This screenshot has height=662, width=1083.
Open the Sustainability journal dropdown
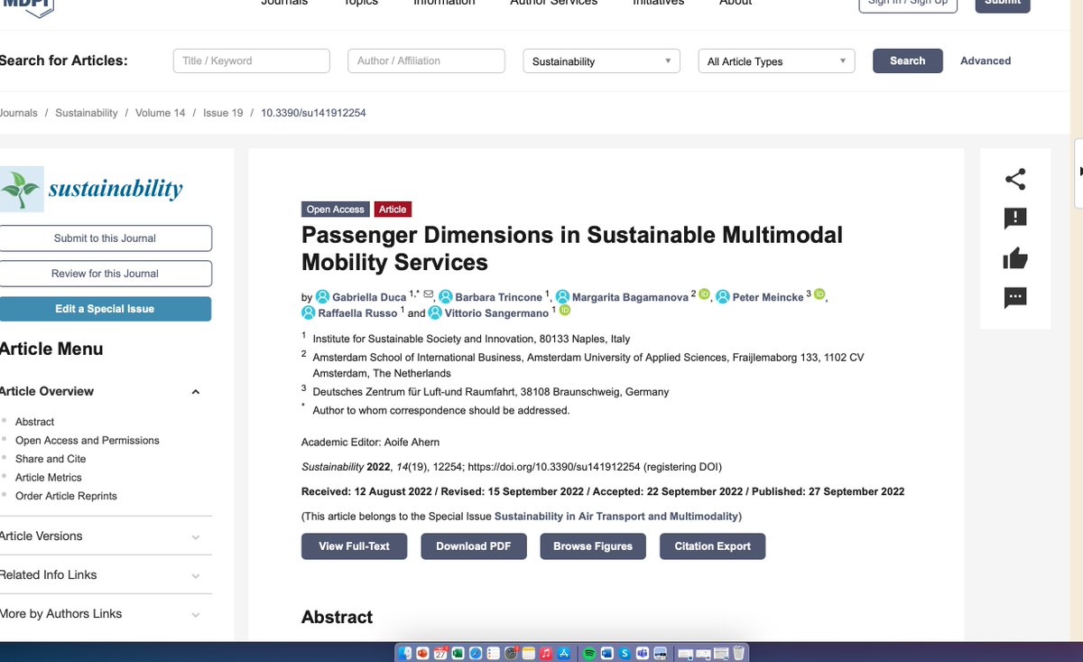pos(601,61)
